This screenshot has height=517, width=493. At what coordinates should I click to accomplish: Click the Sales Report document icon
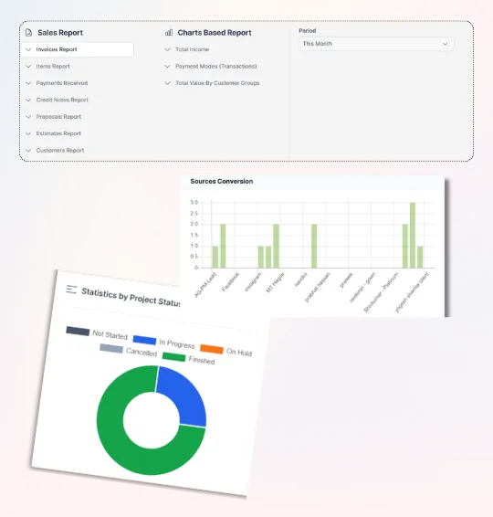pos(29,33)
